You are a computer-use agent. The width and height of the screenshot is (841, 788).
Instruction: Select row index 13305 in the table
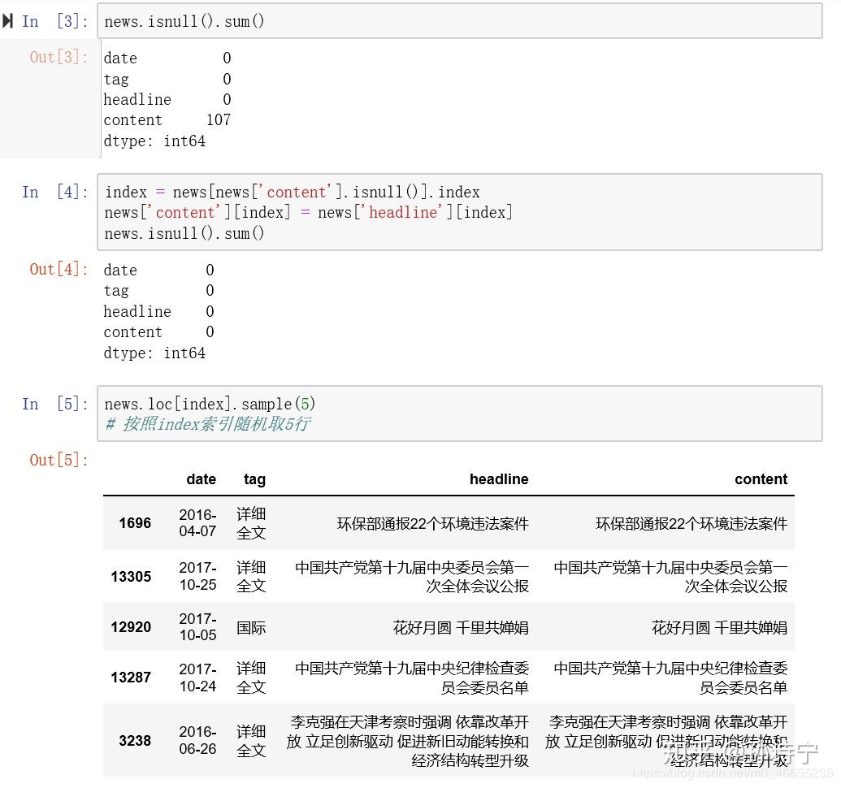[131, 577]
